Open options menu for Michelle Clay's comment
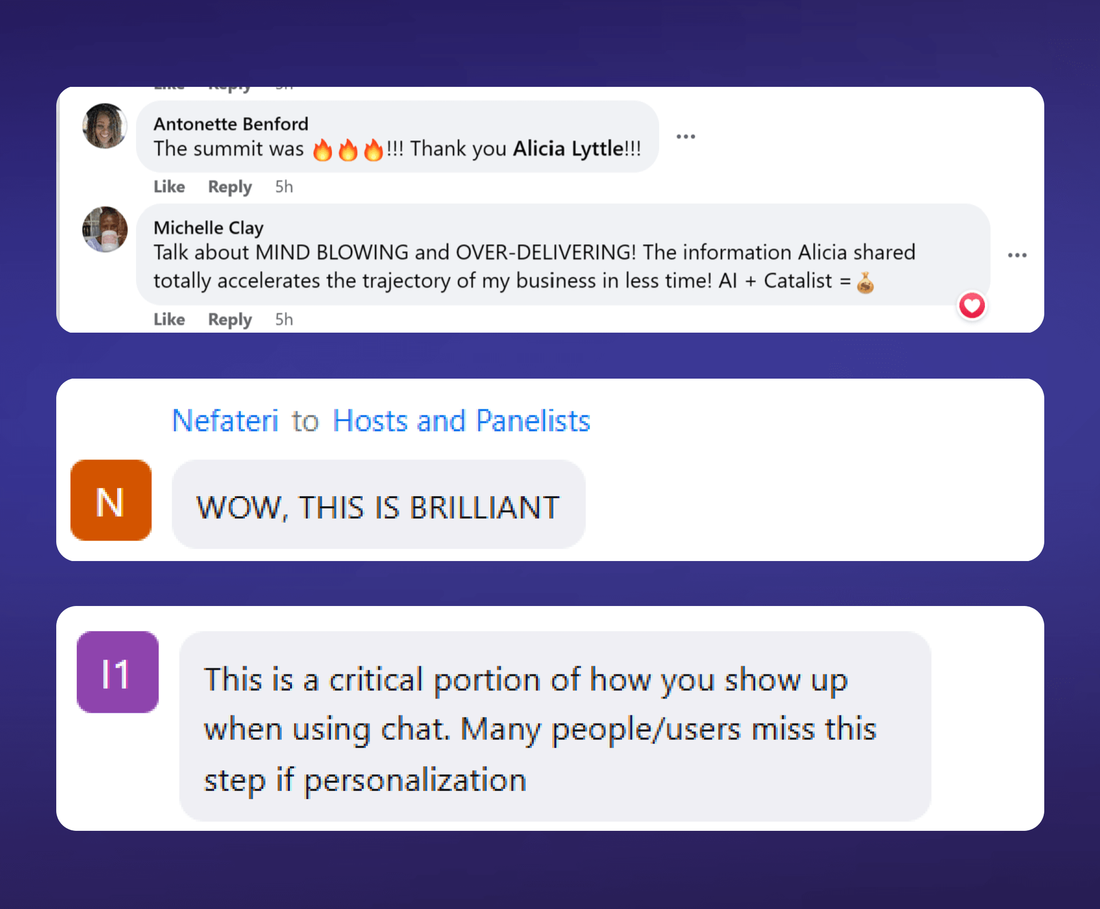This screenshot has height=909, width=1100. coord(1017,255)
